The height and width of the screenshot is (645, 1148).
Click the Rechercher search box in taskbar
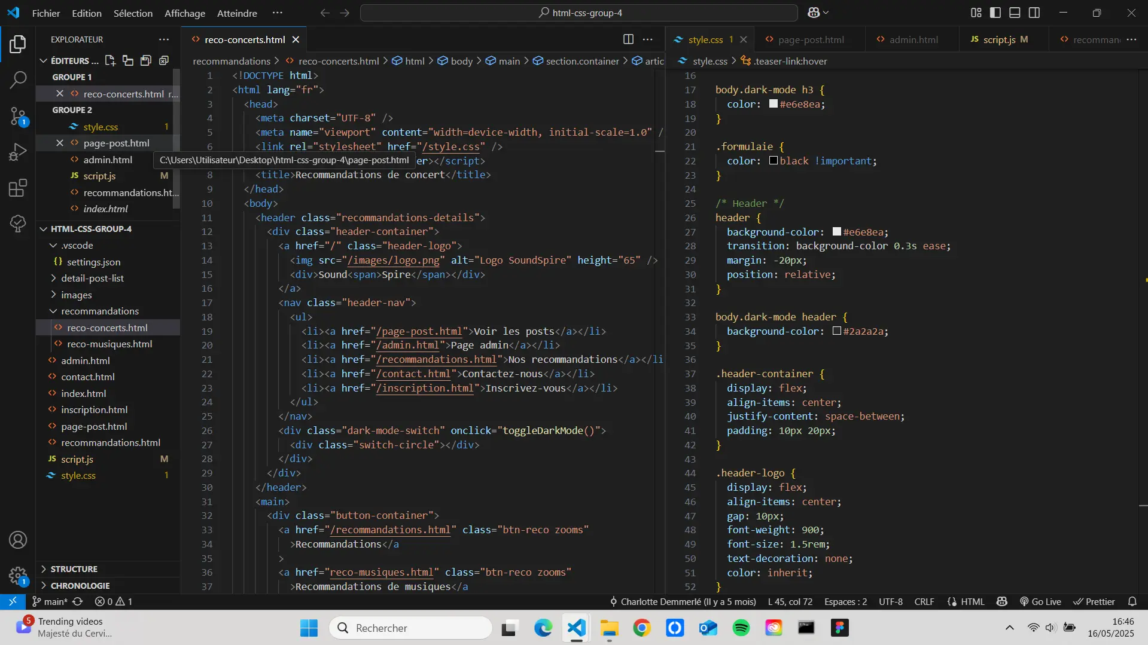pyautogui.click(x=410, y=628)
